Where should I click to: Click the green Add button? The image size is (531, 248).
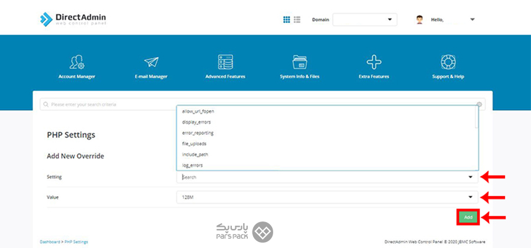point(468,217)
